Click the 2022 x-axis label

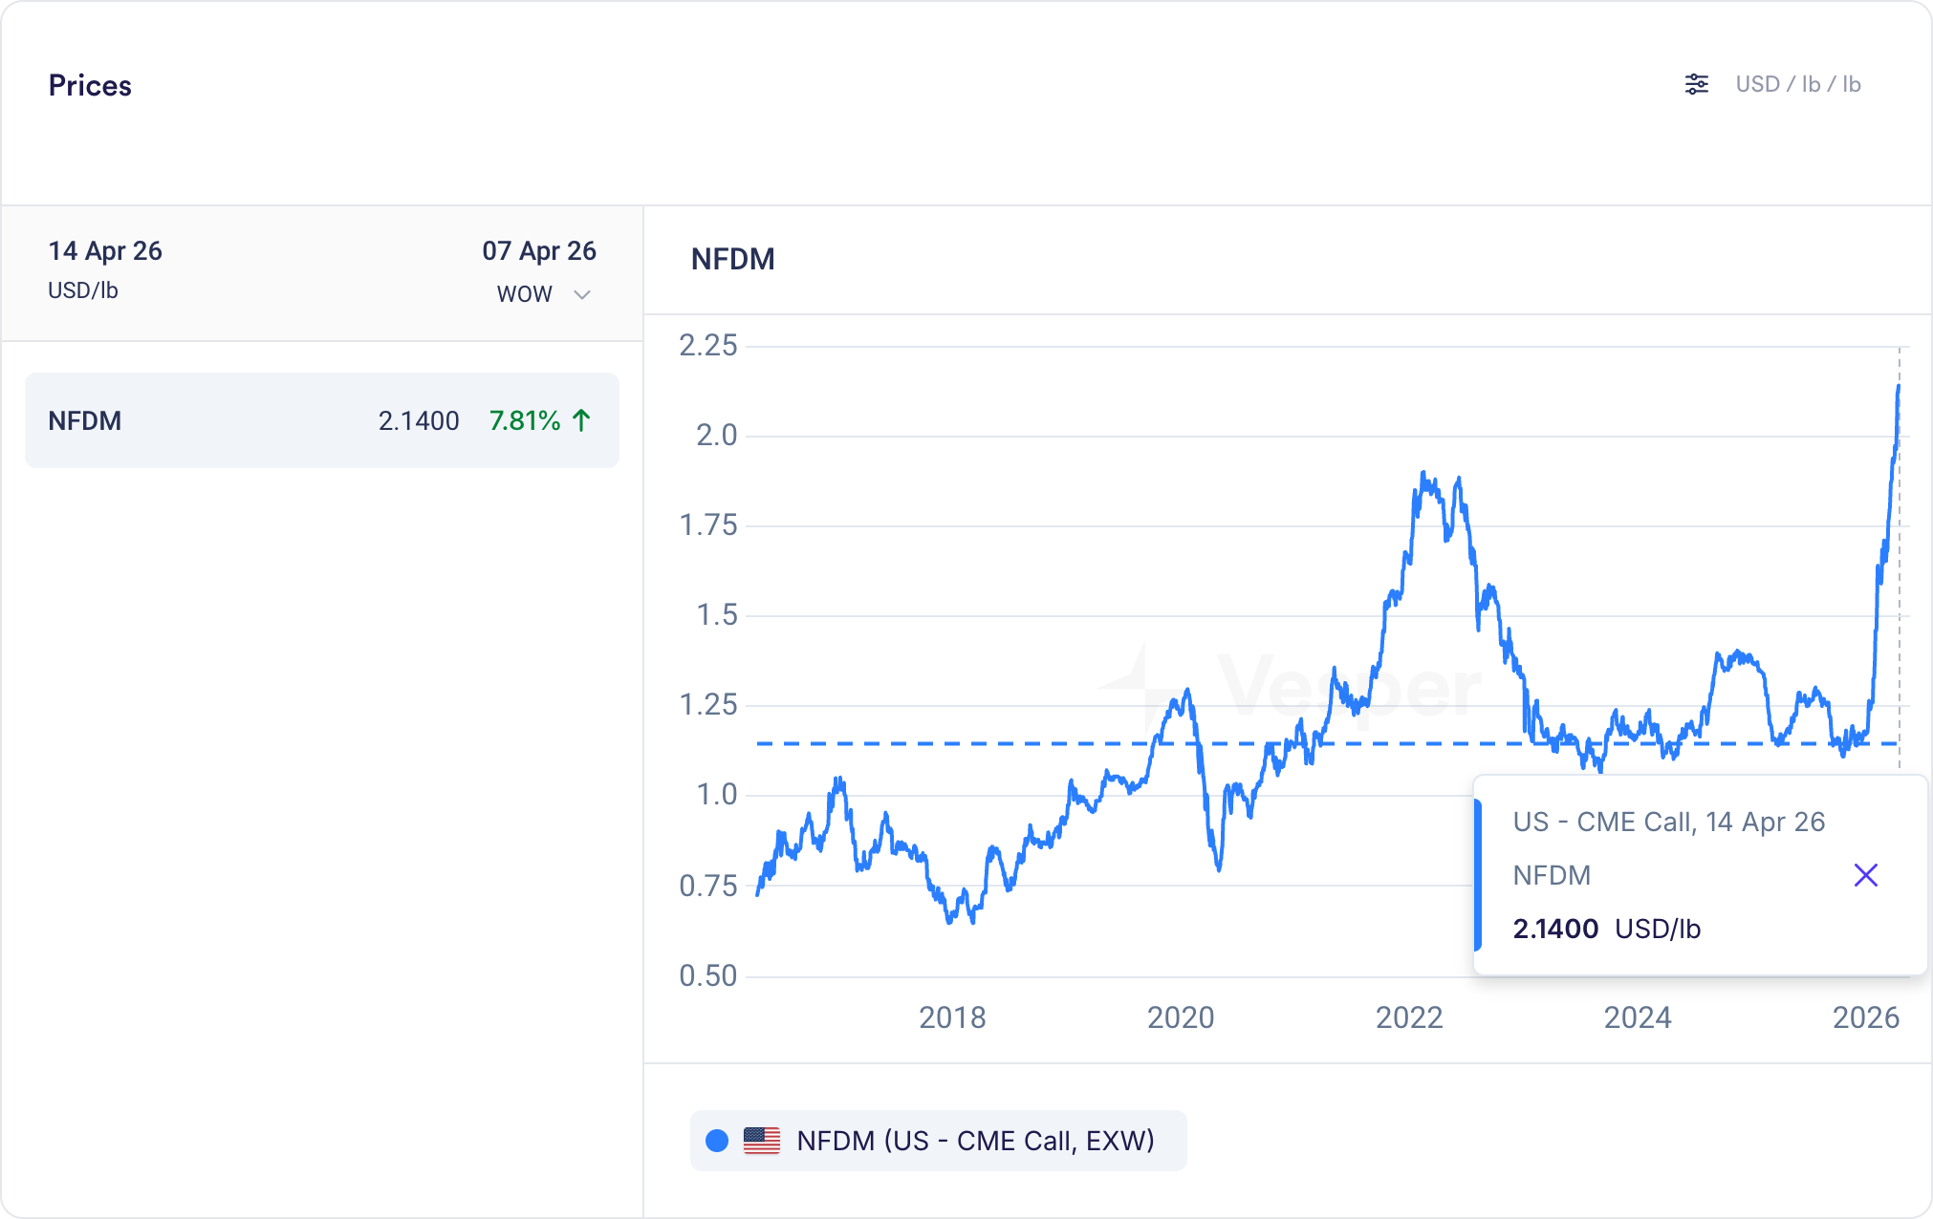coord(1409,1017)
